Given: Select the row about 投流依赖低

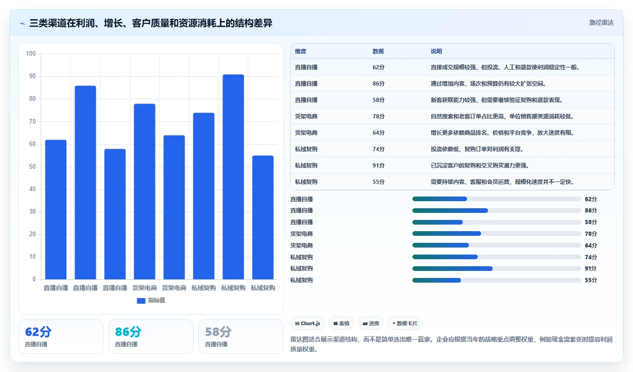Looking at the screenshot, I should click(x=452, y=149).
